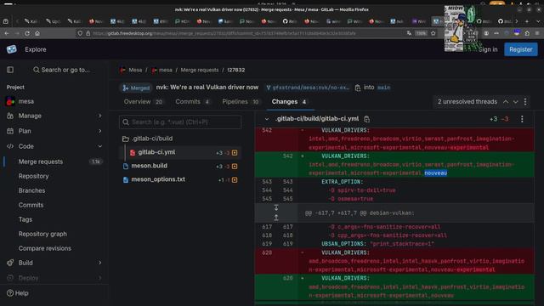Expand the Build sidebar section

coord(54,263)
